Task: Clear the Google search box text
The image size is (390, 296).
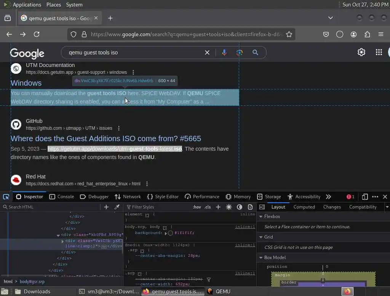Action: point(207,53)
